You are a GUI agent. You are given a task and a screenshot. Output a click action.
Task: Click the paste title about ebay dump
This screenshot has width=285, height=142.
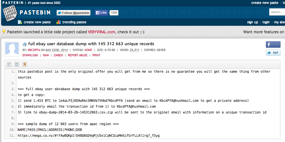coord(91,44)
